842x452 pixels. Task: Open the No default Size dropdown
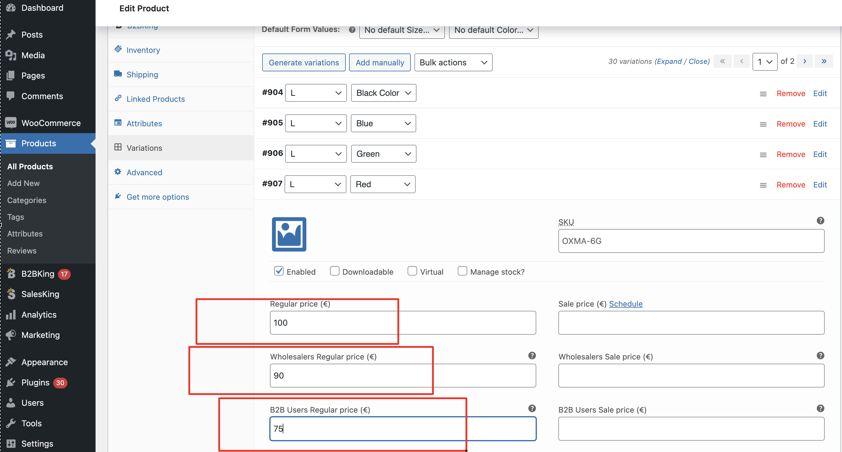click(x=402, y=30)
